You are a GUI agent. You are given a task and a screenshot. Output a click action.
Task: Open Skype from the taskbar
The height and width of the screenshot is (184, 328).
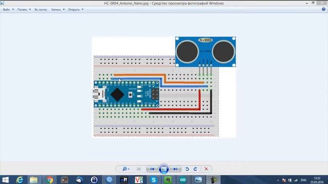[x=154, y=180]
